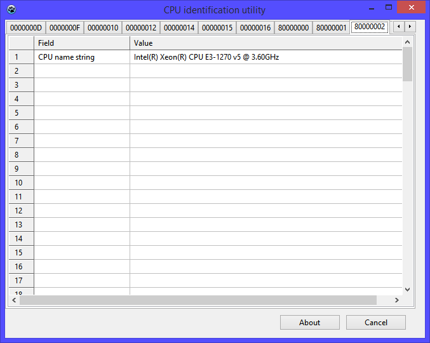Select row header 16
Screen dimensions: 430x343
pos(21,267)
